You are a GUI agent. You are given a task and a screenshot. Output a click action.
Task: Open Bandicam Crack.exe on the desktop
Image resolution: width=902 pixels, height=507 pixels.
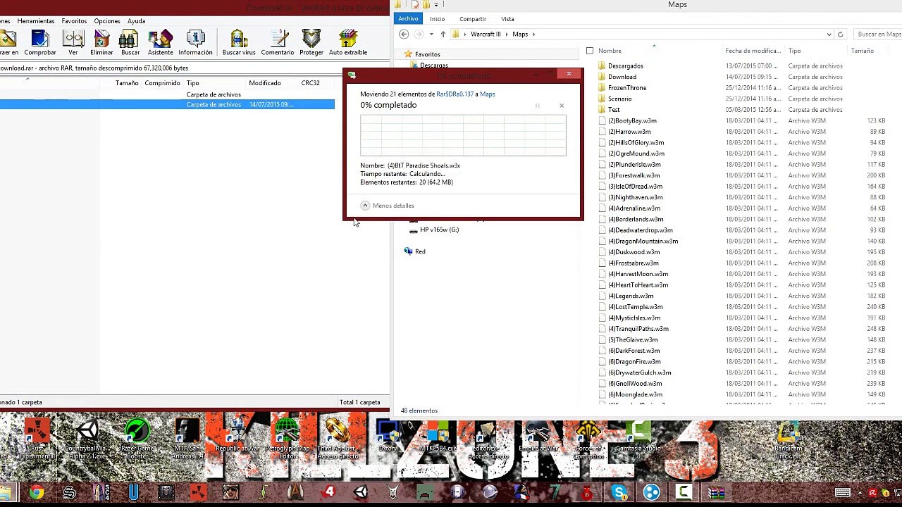tap(787, 440)
